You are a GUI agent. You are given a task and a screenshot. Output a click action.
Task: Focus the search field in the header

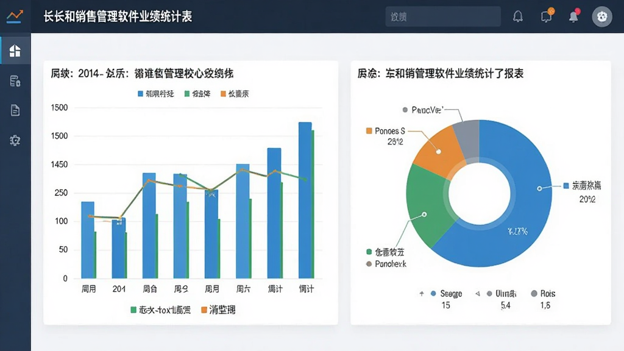click(x=443, y=16)
